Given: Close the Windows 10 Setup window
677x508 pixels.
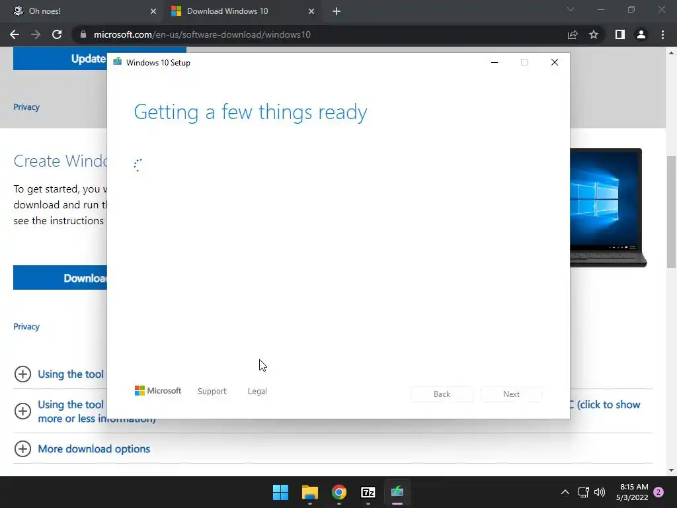Looking at the screenshot, I should (x=555, y=62).
